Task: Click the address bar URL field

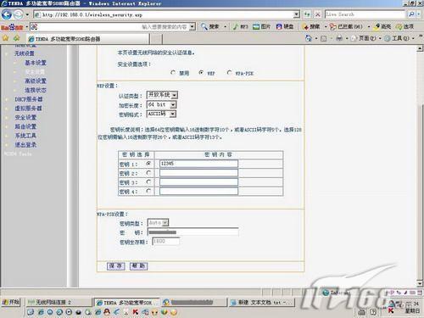Action: pyautogui.click(x=164, y=14)
